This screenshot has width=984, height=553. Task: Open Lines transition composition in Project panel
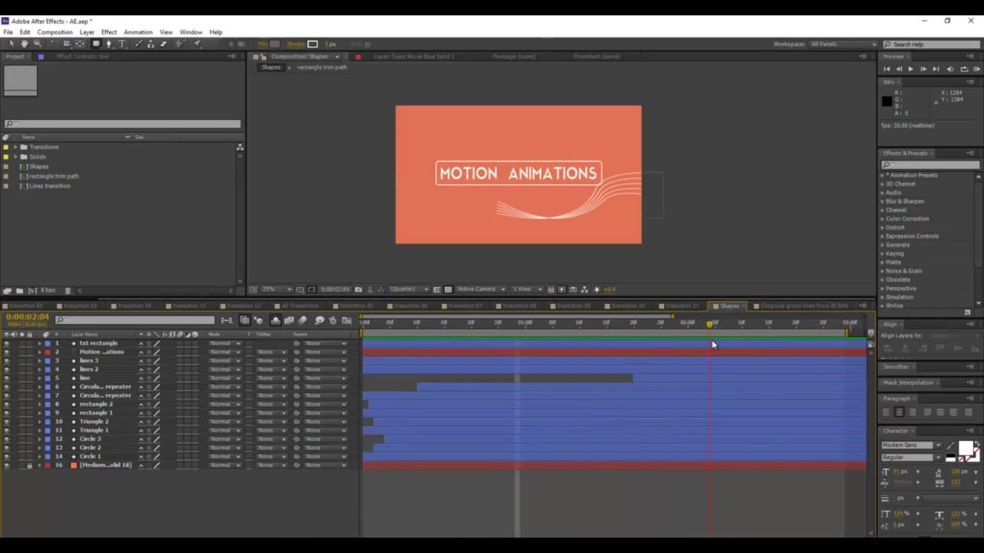tap(49, 186)
